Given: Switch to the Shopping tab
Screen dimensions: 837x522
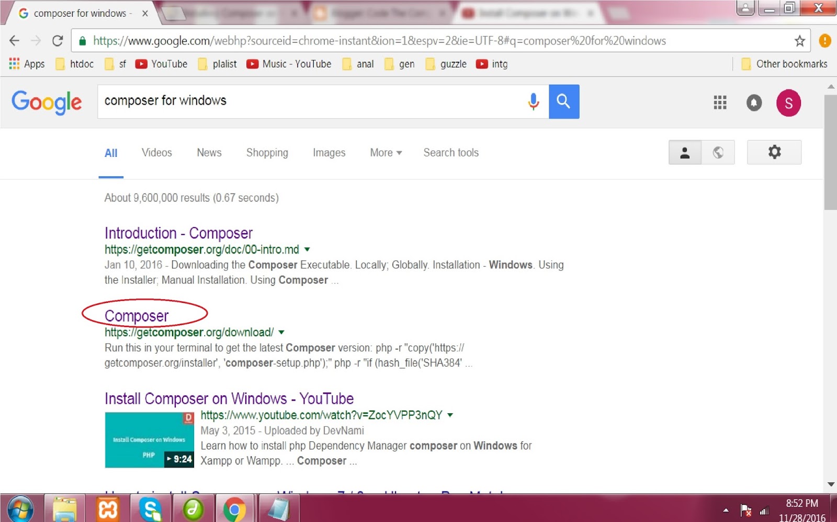Looking at the screenshot, I should (267, 153).
